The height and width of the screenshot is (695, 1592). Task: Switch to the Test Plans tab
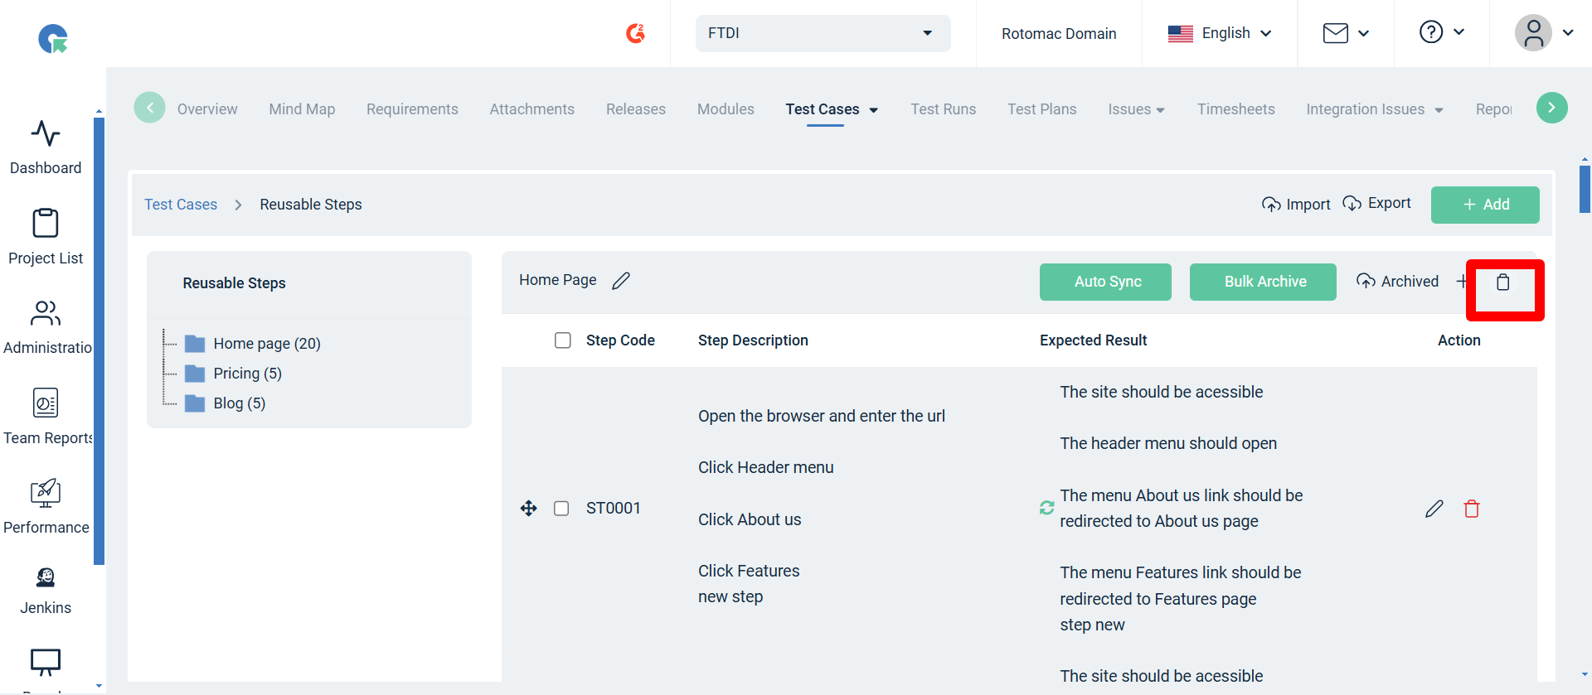click(1041, 109)
